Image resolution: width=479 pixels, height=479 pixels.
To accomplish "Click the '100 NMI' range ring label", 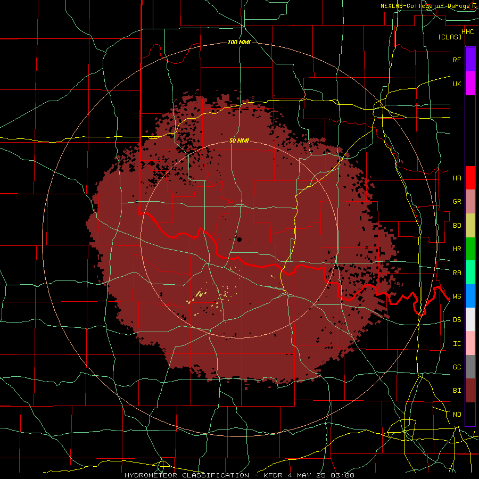I will point(239,42).
